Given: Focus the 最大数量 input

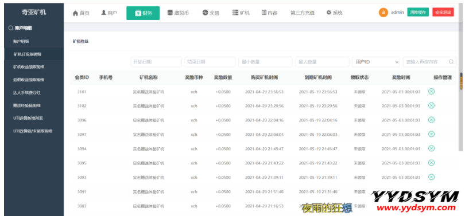Looking at the screenshot, I should 322,62.
